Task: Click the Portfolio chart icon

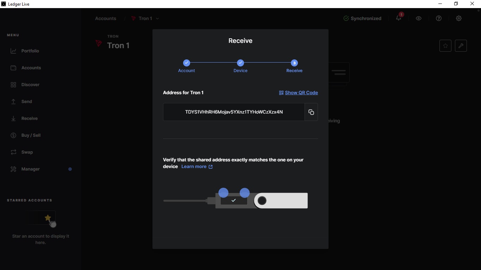Action: [x=13, y=51]
